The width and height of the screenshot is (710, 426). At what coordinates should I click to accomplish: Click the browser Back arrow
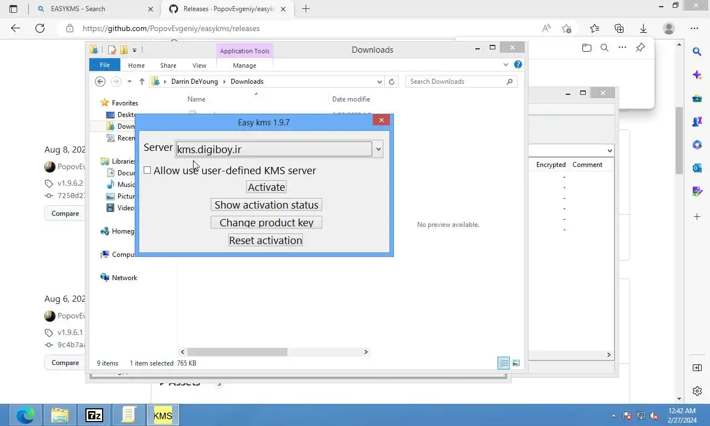[16, 28]
